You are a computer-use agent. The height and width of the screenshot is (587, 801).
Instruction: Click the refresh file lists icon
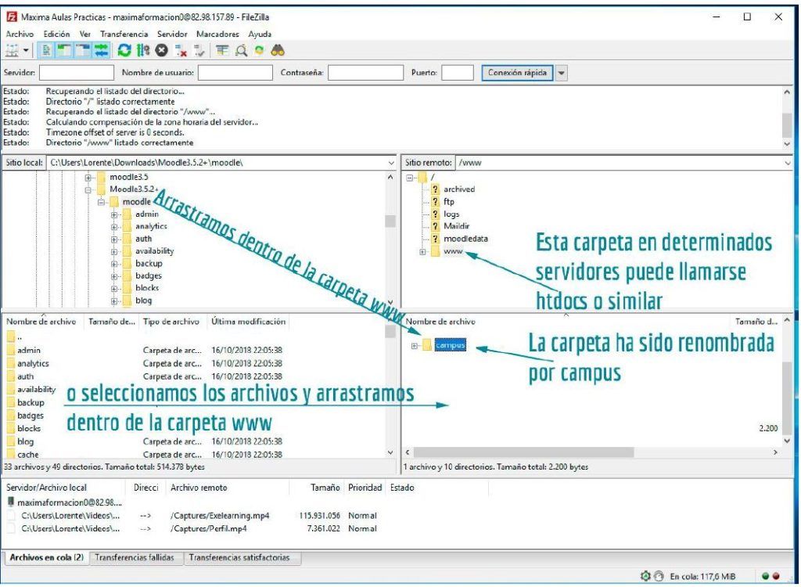point(124,51)
